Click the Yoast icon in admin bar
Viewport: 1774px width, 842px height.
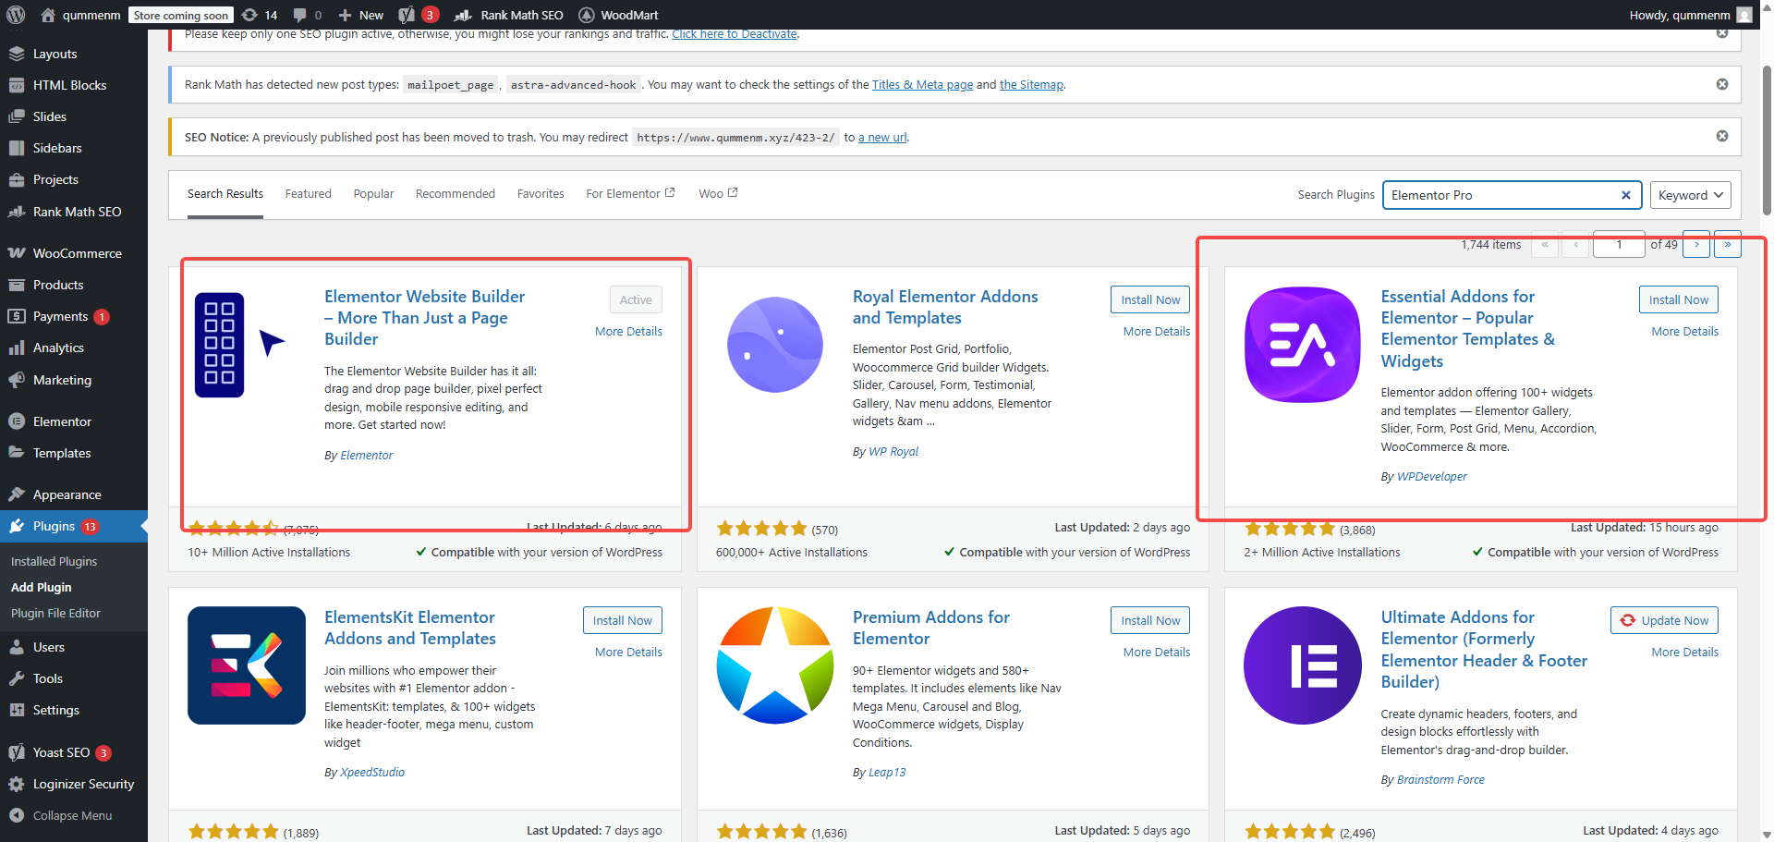point(407,15)
